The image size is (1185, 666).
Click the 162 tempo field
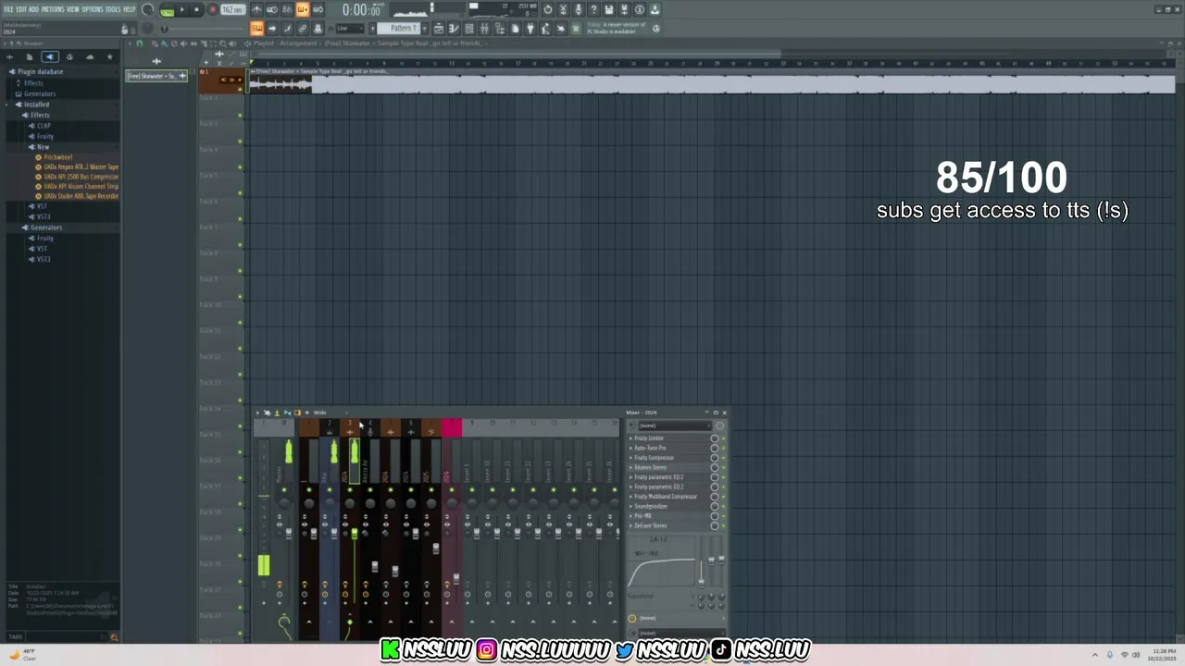coord(232,10)
